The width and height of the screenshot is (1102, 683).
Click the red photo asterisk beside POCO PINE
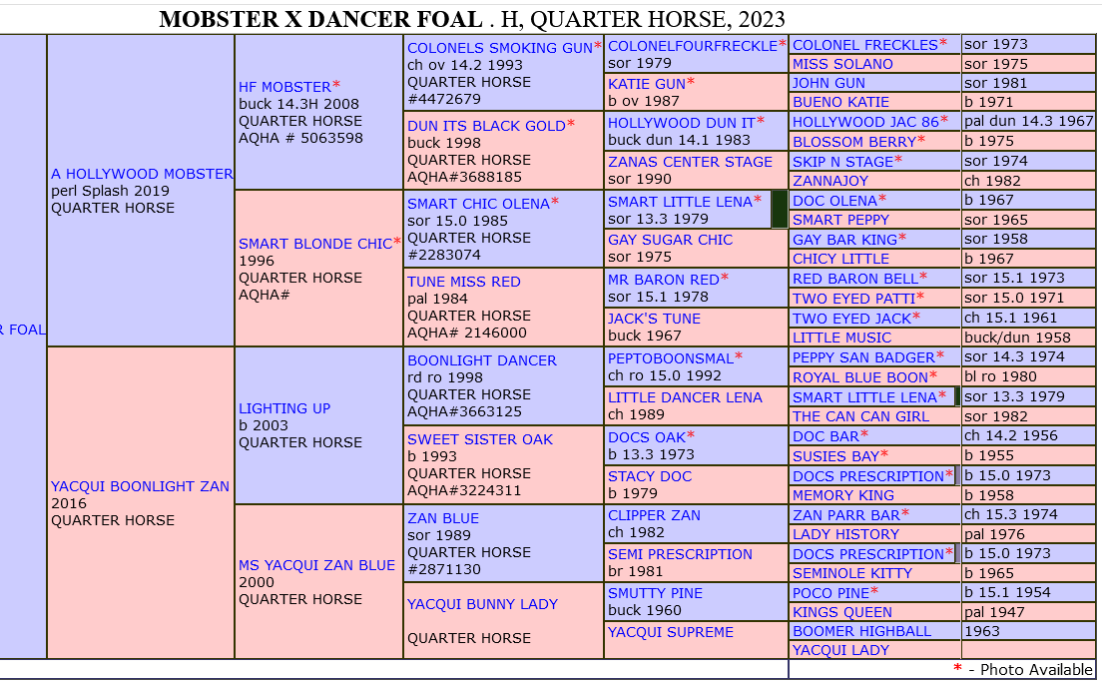tap(874, 591)
